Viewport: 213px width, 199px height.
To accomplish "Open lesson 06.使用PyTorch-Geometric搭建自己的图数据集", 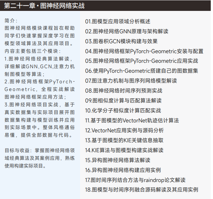I will coord(142,71).
